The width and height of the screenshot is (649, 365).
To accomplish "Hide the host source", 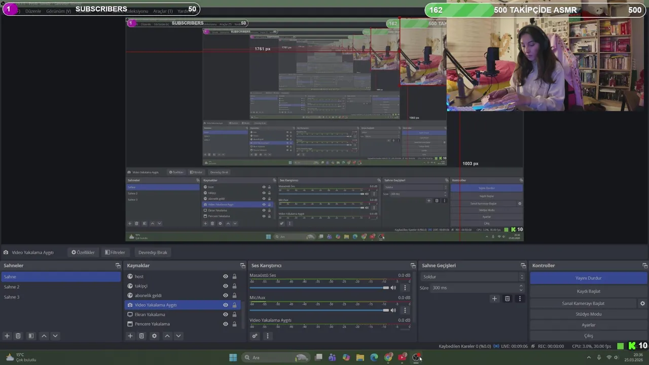I will click(226, 276).
